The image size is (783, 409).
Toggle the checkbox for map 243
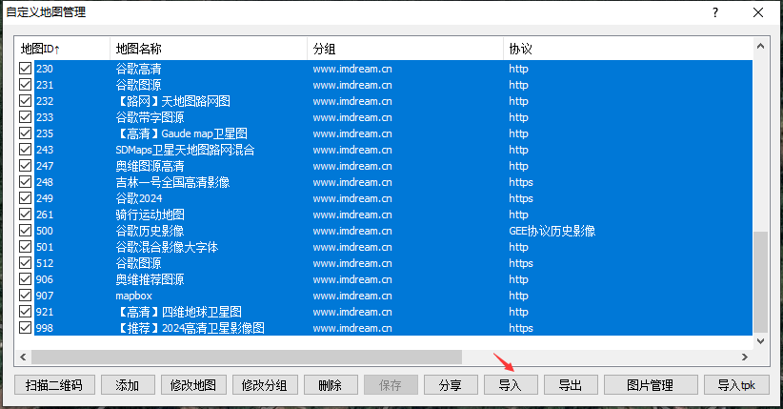pos(25,150)
